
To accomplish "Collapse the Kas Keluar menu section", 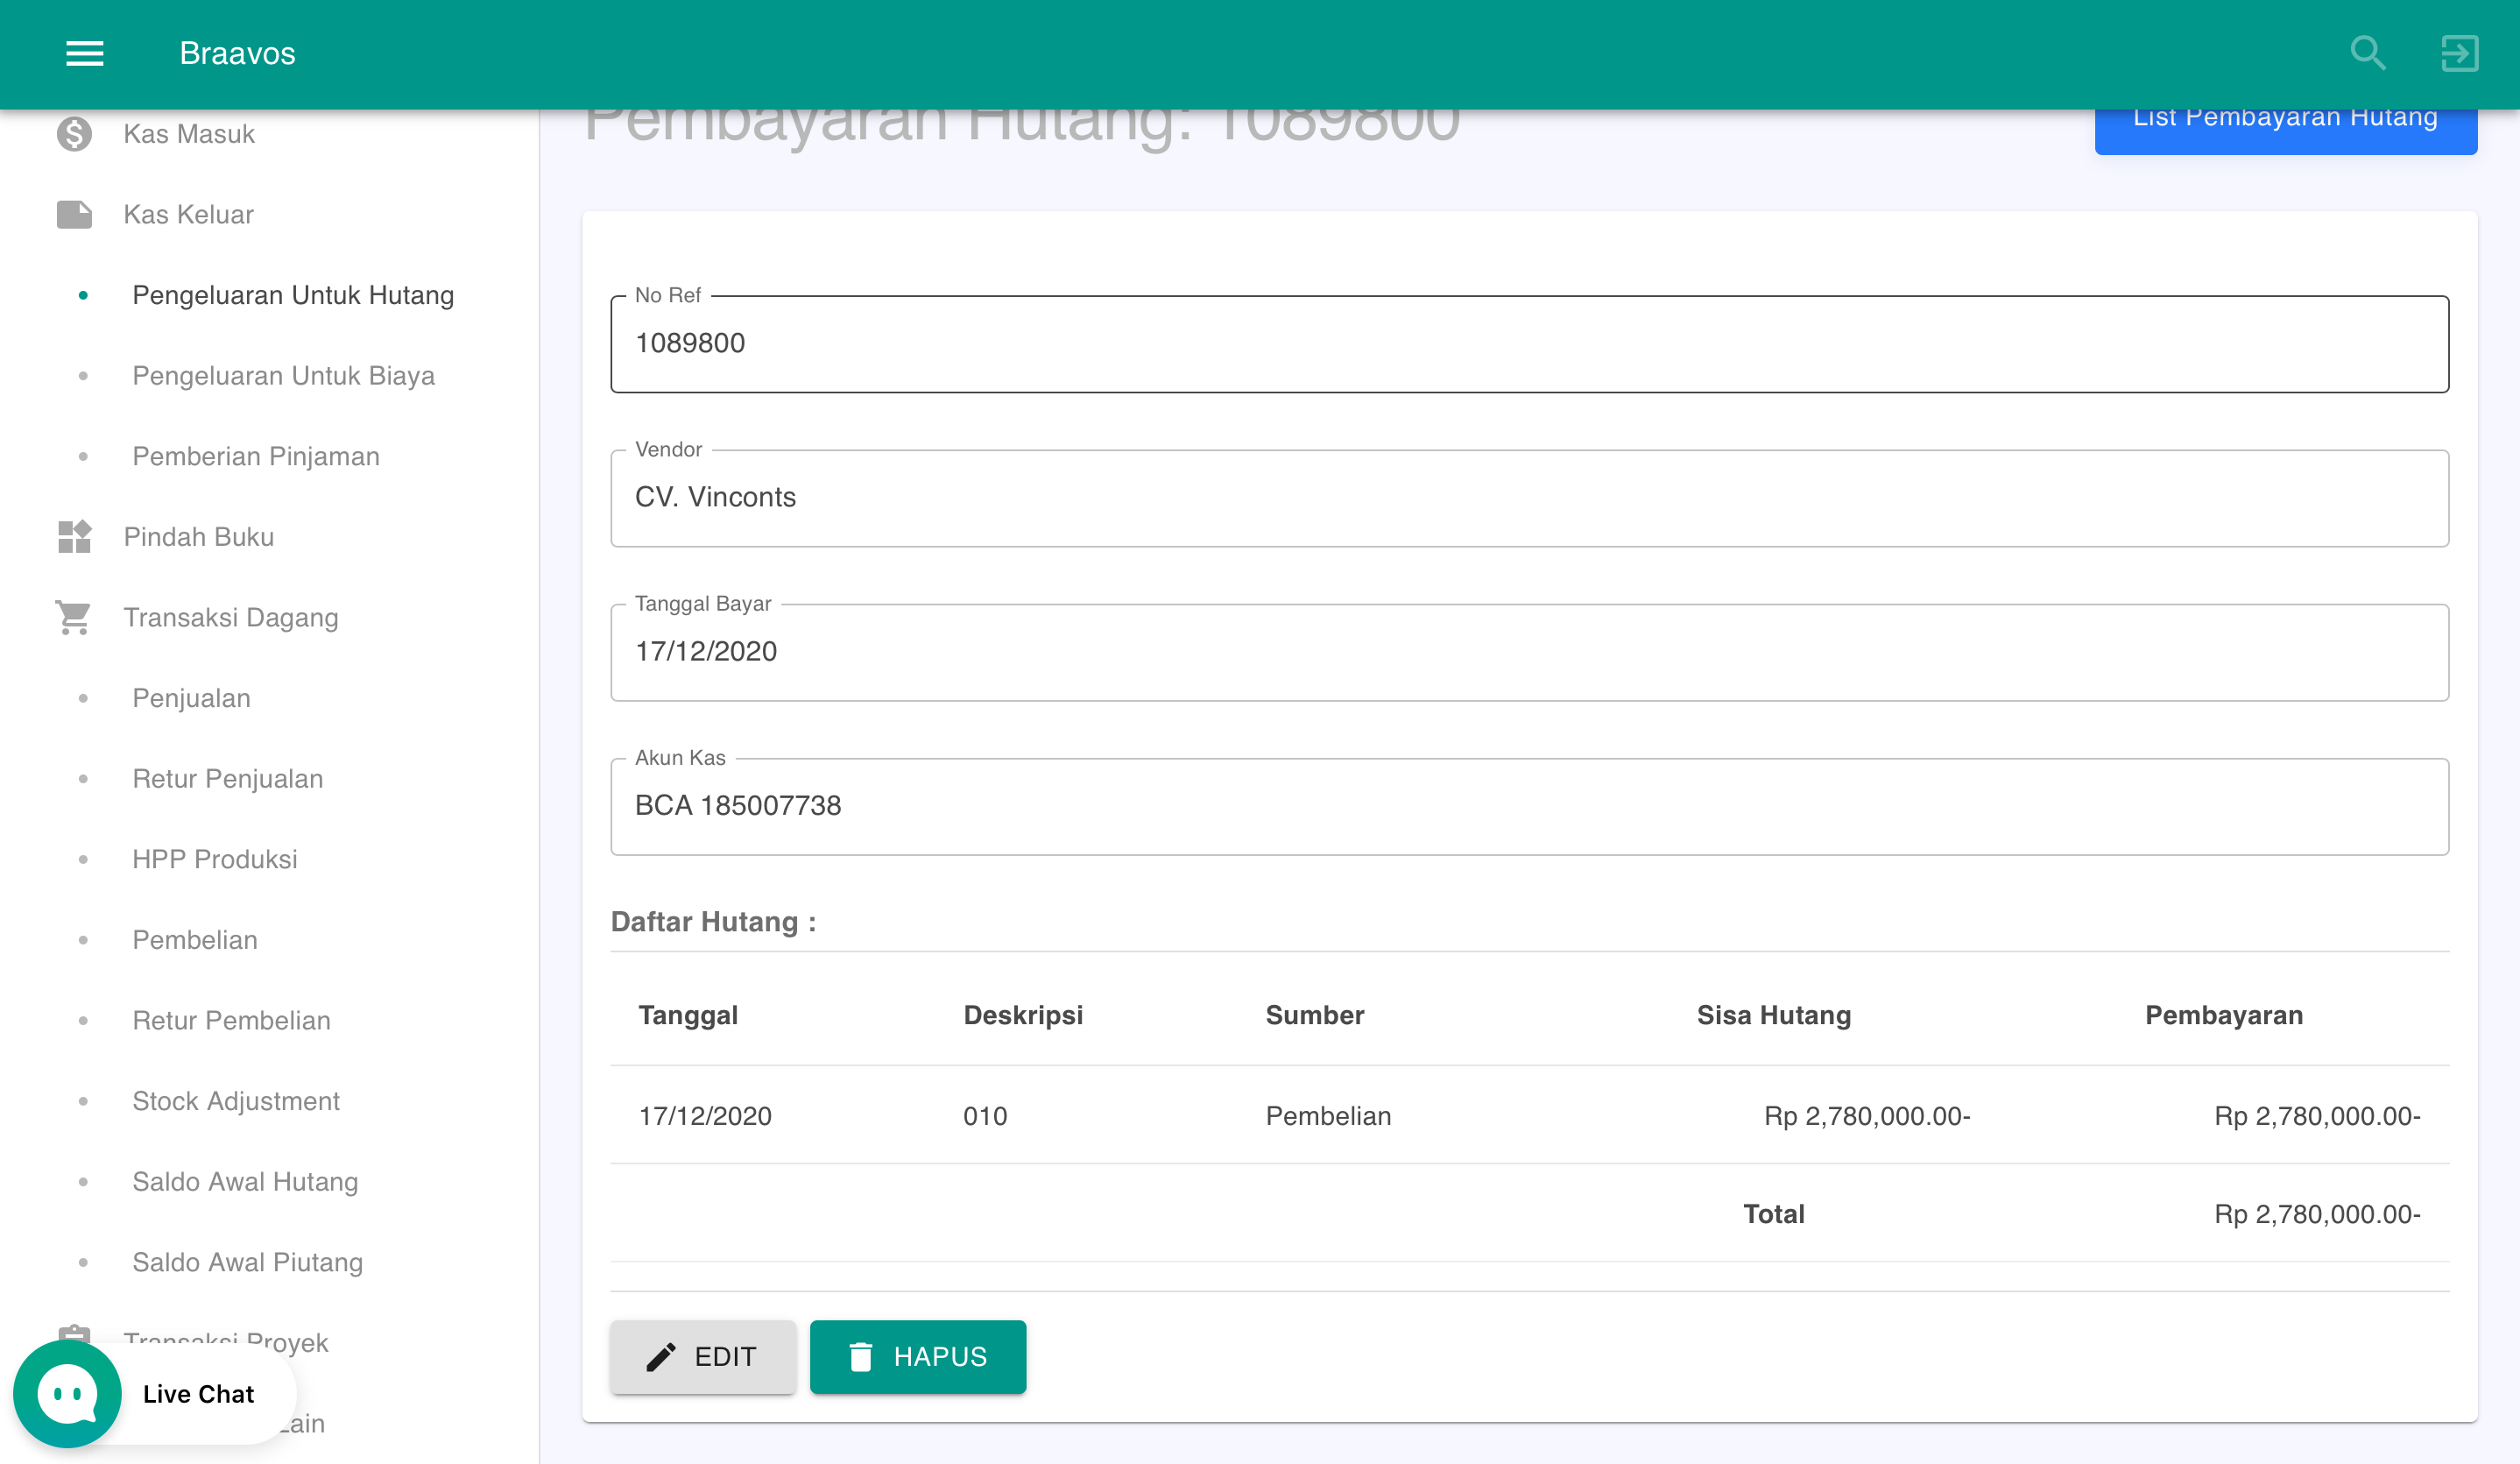I will point(188,215).
